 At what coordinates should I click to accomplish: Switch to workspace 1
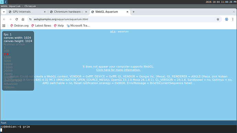2,2
